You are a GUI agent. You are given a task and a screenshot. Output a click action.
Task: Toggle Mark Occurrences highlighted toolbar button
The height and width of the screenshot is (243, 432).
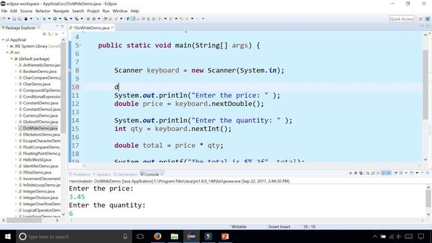coord(133,19)
